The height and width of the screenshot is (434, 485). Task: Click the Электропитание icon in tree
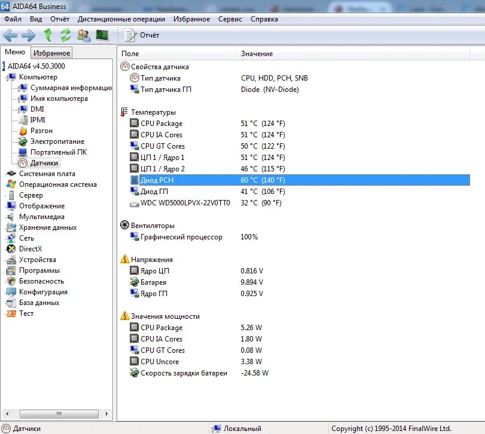23,141
